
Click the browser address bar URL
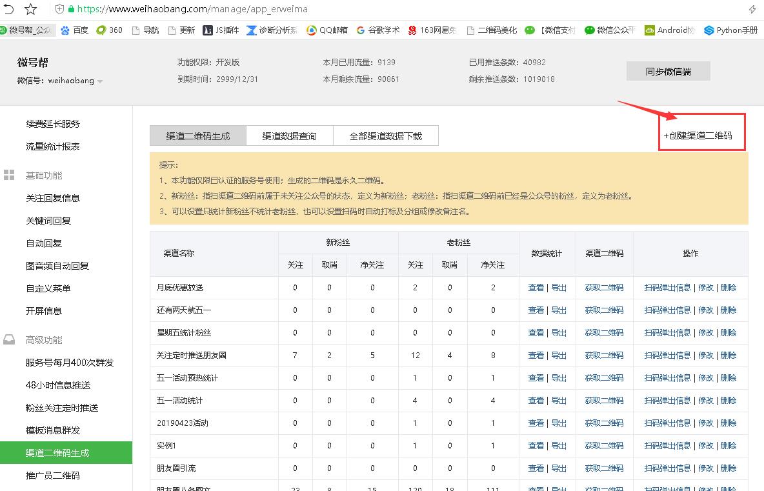click(x=192, y=9)
